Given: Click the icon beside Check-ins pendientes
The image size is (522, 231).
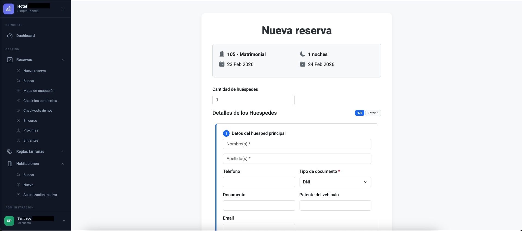Looking at the screenshot, I should [x=19, y=101].
